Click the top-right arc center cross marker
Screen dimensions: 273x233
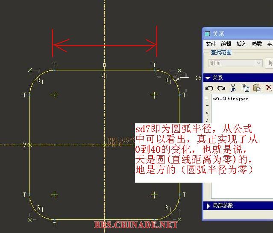154,95
